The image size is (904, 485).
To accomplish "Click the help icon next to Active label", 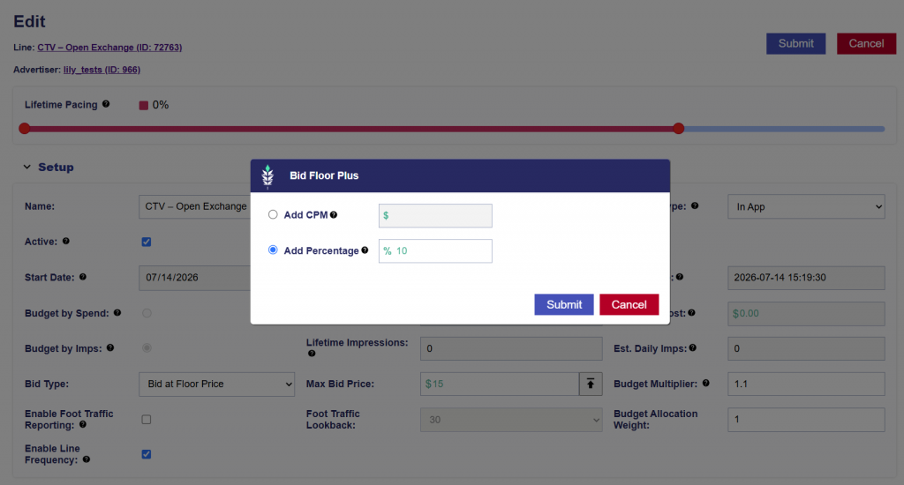I will point(65,242).
